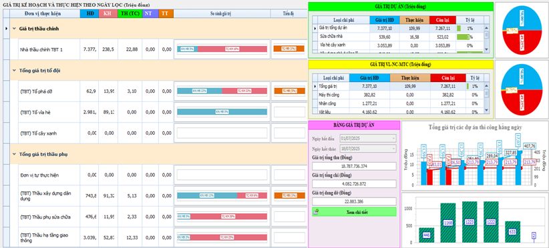Collapse the Tổng giá trị thầu phụ group
549x248 pixels.
click(14, 154)
